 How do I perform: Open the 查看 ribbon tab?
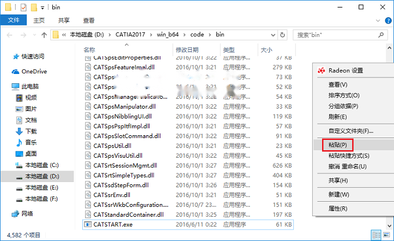89,21
